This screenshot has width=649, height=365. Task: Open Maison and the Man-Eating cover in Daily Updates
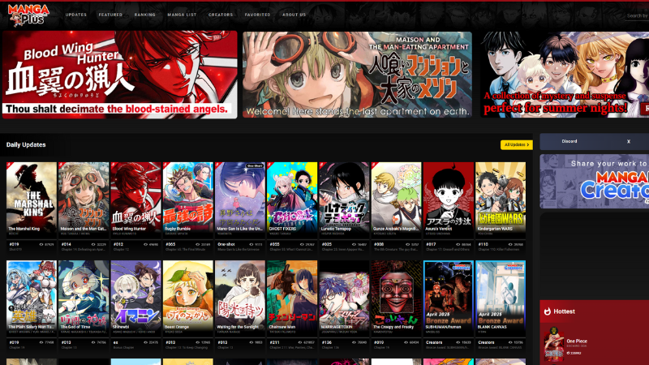click(x=84, y=200)
